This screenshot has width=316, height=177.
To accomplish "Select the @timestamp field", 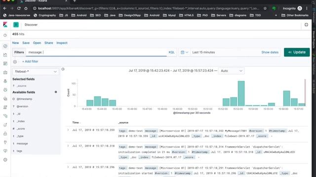I will coord(24,99).
